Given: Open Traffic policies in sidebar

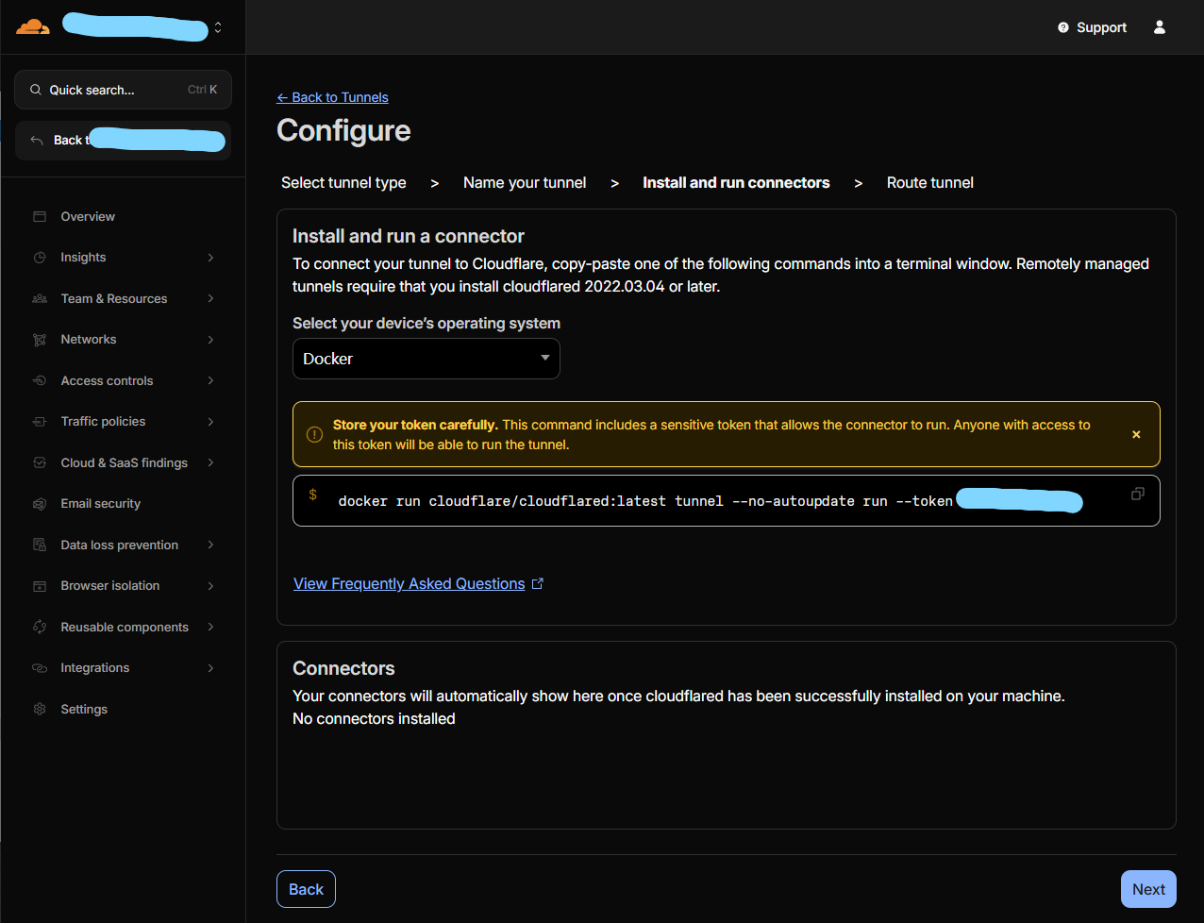Looking at the screenshot, I should point(103,422).
